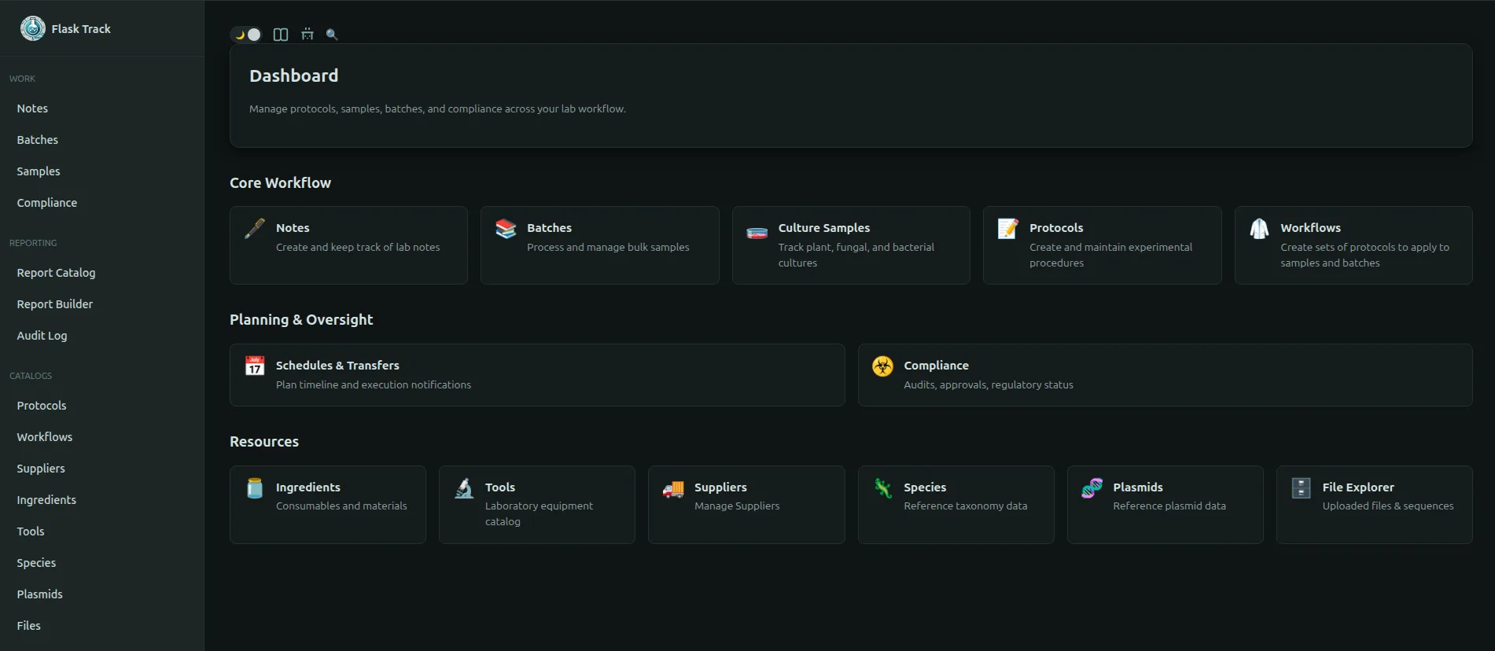Click the Flask Track logo icon

(33, 28)
